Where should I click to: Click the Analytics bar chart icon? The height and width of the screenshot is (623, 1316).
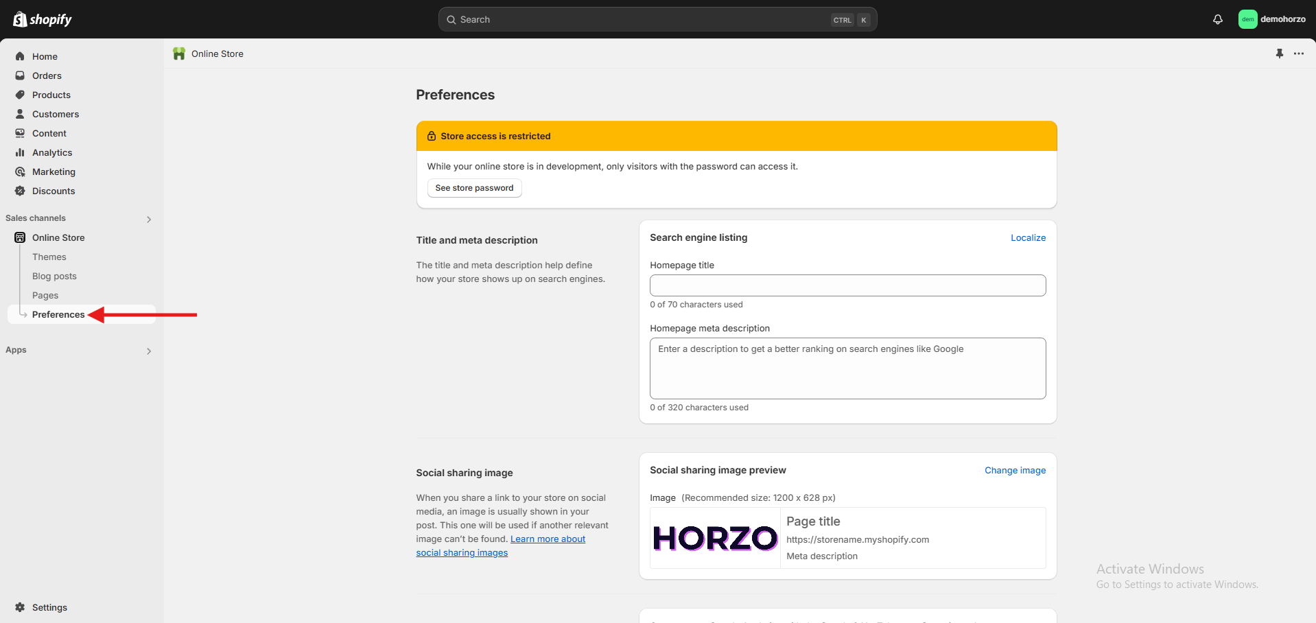point(20,152)
